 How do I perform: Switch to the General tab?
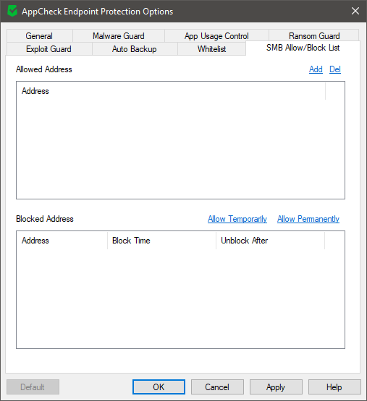click(39, 36)
